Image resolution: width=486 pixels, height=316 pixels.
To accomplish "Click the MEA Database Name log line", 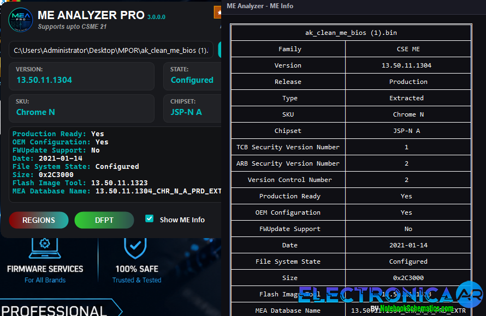I will pyautogui.click(x=117, y=191).
